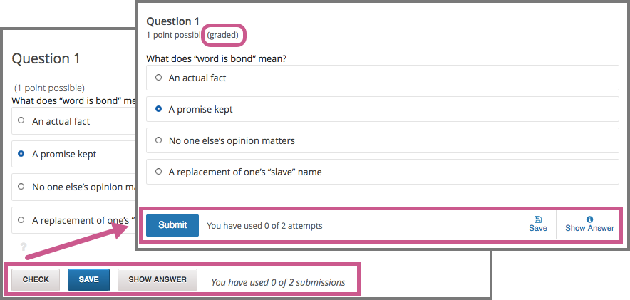This screenshot has width=630, height=300.
Task: Pick the truncated "A replacement of one's" radio
Action: point(22,219)
